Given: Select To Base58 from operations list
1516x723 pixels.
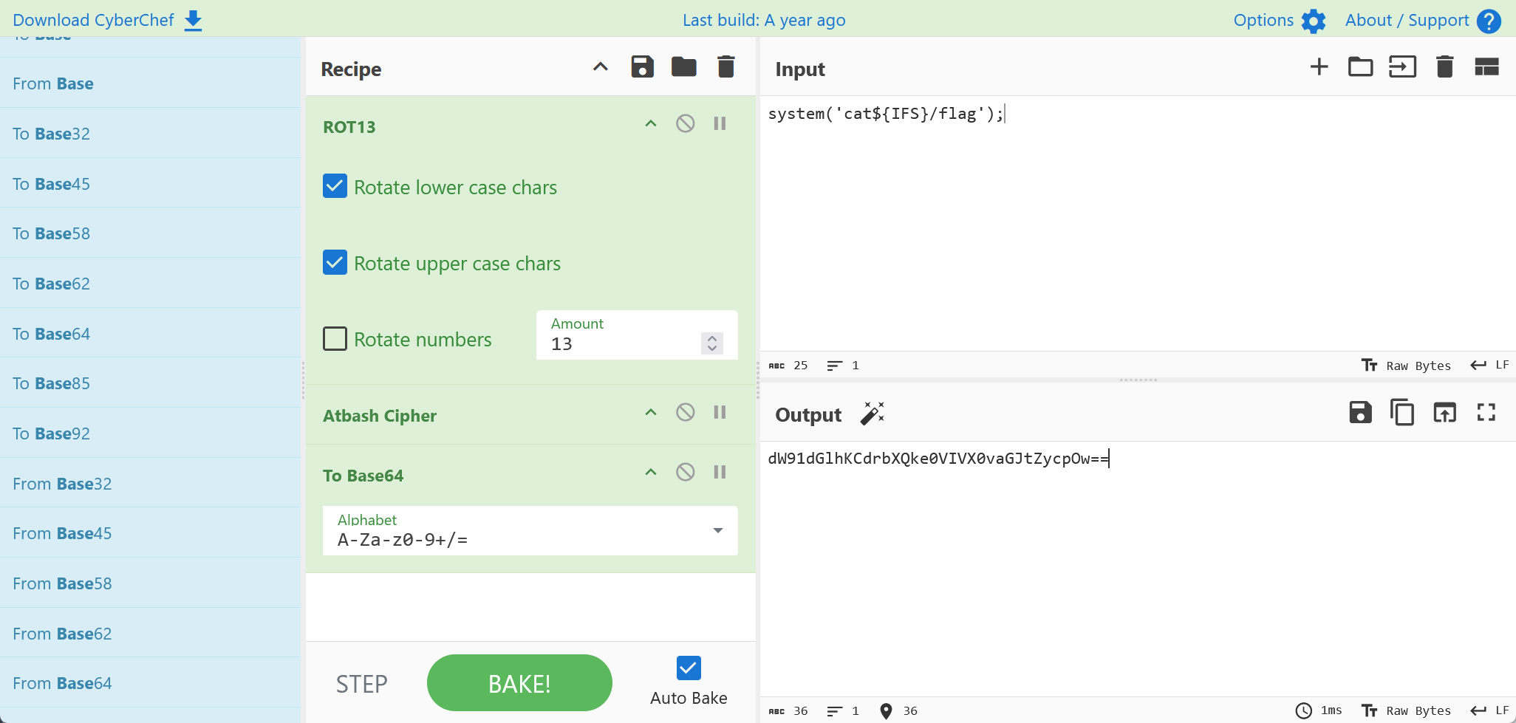Looking at the screenshot, I should tap(52, 233).
